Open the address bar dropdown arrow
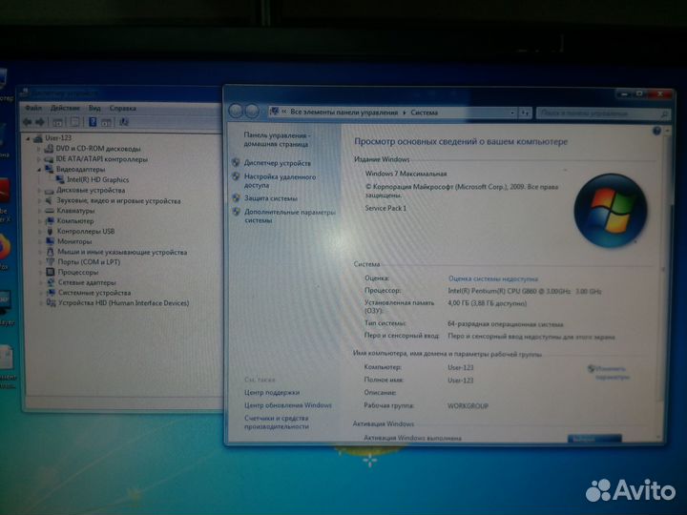The image size is (687, 515). [512, 113]
